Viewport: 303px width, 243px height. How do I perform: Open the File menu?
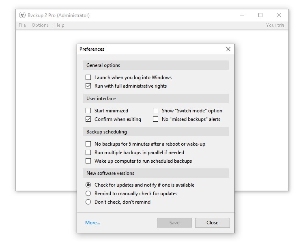coord(22,25)
